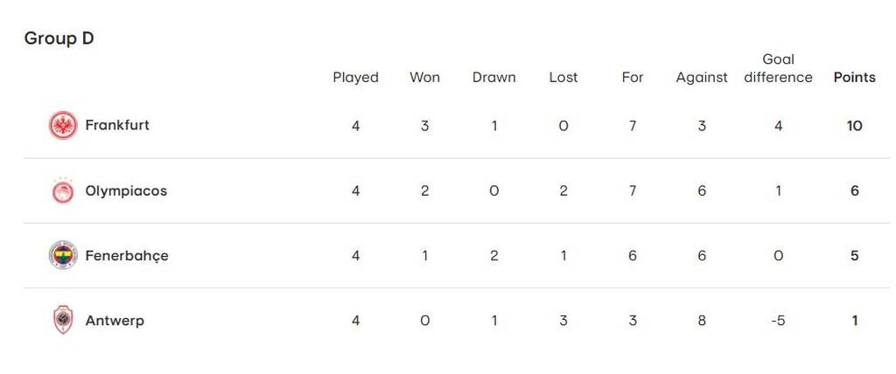Click the Played column header
This screenshot has height=374, width=896.
(x=355, y=77)
